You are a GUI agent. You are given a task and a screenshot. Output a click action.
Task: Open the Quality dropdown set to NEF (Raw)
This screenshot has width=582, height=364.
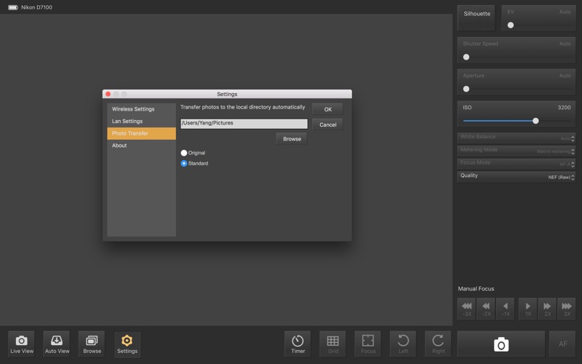517,176
